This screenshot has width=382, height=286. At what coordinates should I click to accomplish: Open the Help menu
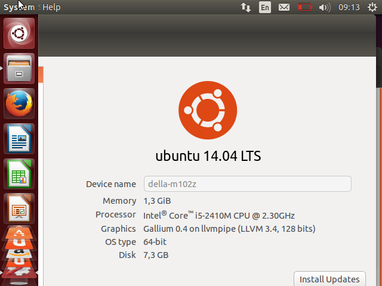51,7
